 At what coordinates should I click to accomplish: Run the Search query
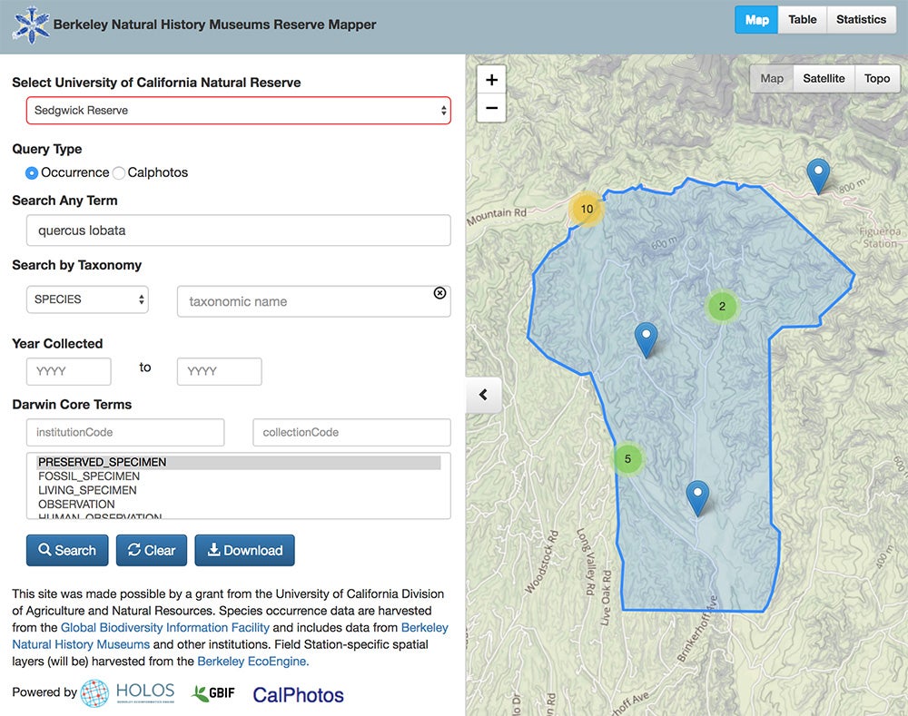click(66, 550)
